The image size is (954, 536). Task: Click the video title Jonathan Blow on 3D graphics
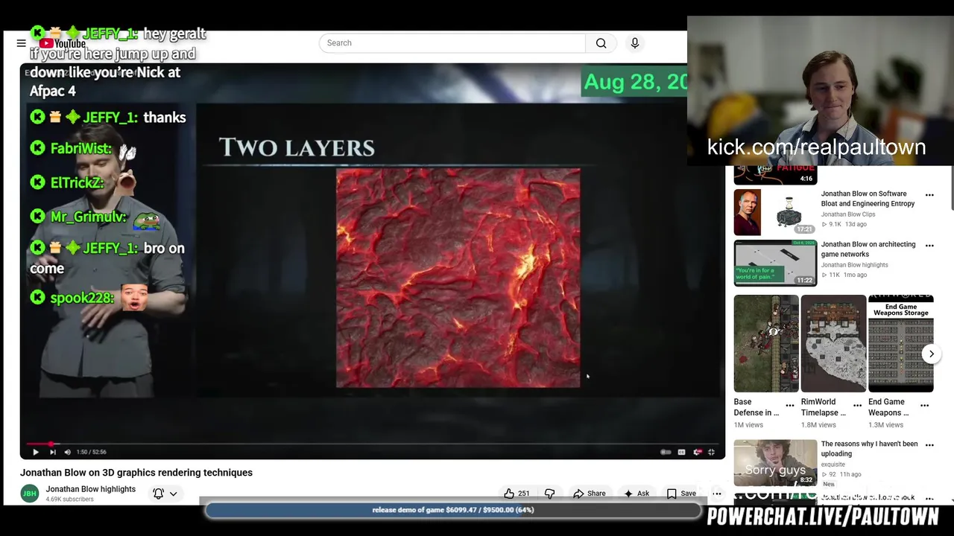point(136,473)
